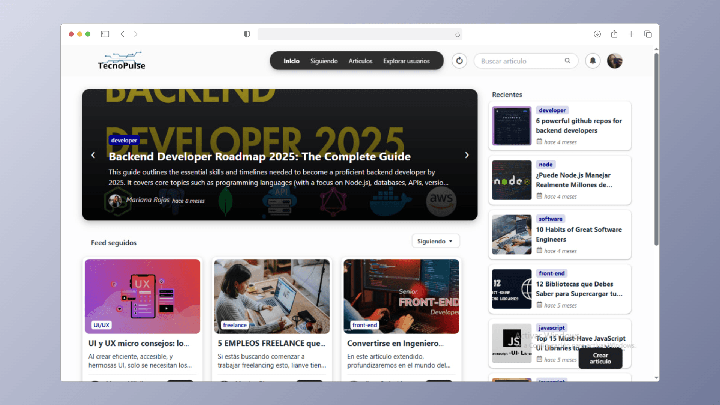720x405 pixels.
Task: Show the previous carousel slide
Action: 93,155
